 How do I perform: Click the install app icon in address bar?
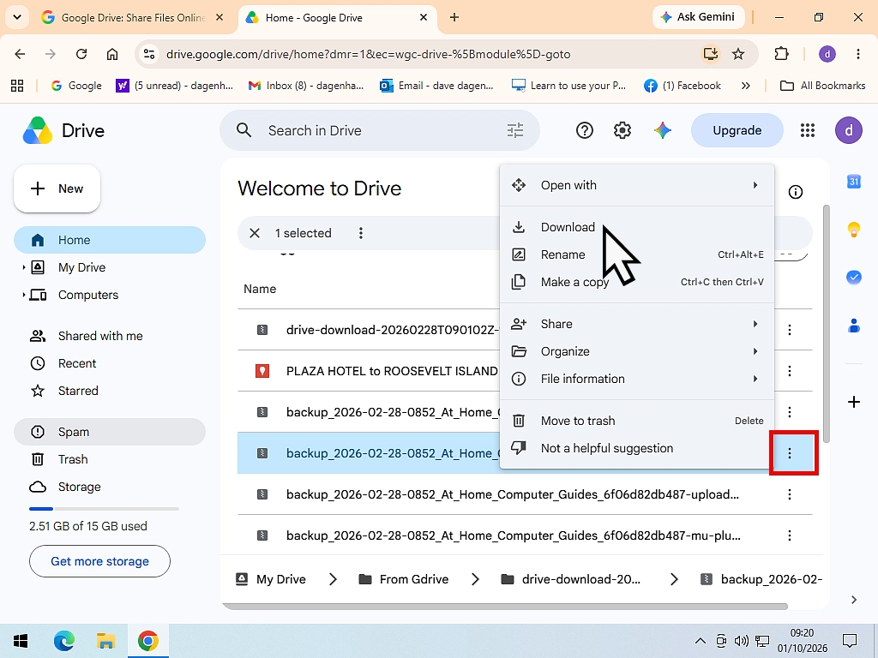(710, 54)
